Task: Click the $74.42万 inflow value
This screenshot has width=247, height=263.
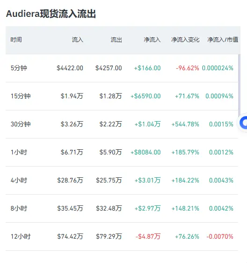Action: (x=70, y=236)
